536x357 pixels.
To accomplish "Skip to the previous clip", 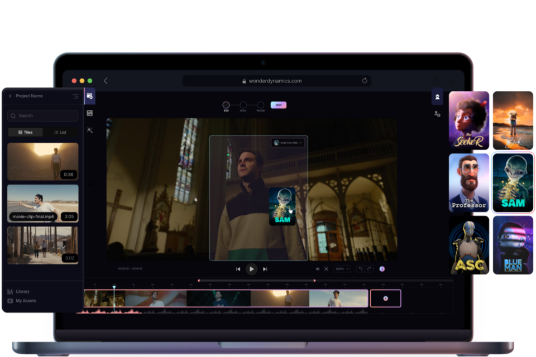I will pos(238,269).
